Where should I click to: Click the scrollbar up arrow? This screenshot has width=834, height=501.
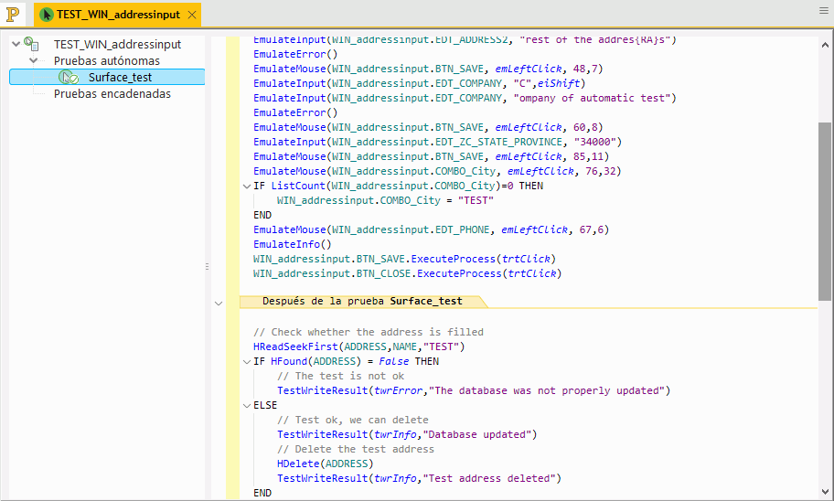pyautogui.click(x=825, y=45)
